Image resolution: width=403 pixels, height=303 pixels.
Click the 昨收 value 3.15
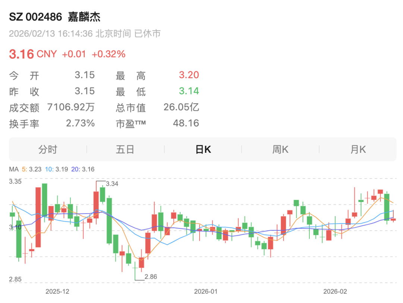tap(85, 91)
